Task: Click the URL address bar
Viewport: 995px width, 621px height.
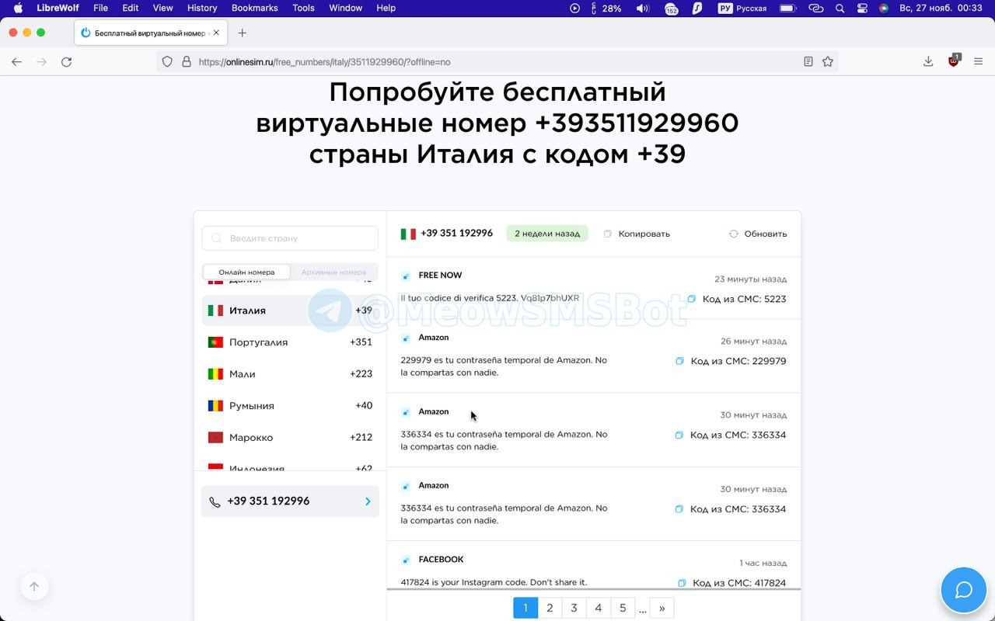Action: coord(497,62)
